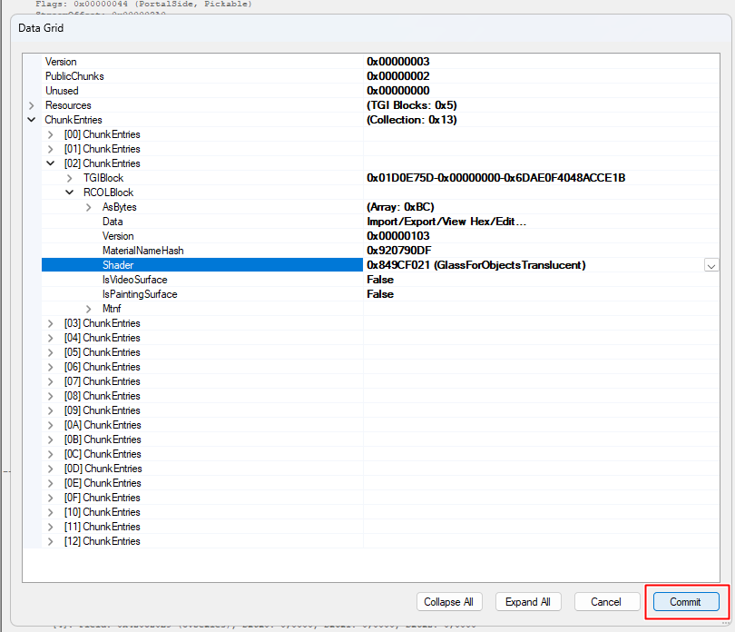
Task: Expand [00] ChunkEntries node
Action: tap(51, 134)
